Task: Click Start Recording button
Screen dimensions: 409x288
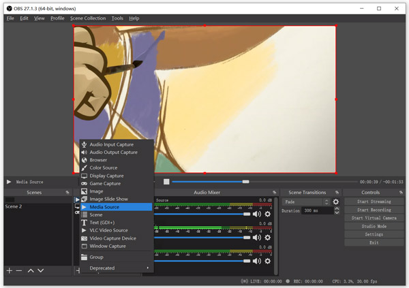Action: click(374, 210)
